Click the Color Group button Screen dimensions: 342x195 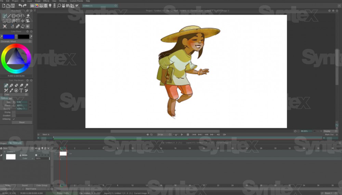pos(42,185)
